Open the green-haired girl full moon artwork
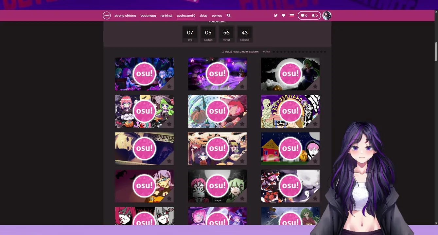 [290, 74]
